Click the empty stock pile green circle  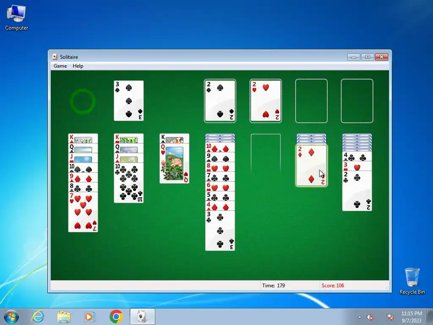tap(82, 101)
